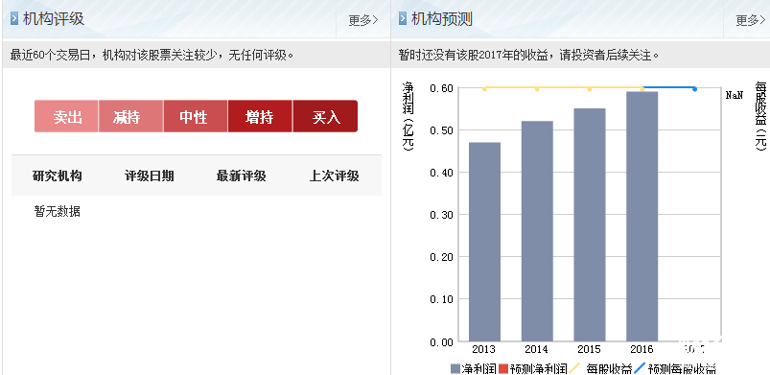
Task: Click the red 预测净利润 legend swatch
Action: coord(503,369)
